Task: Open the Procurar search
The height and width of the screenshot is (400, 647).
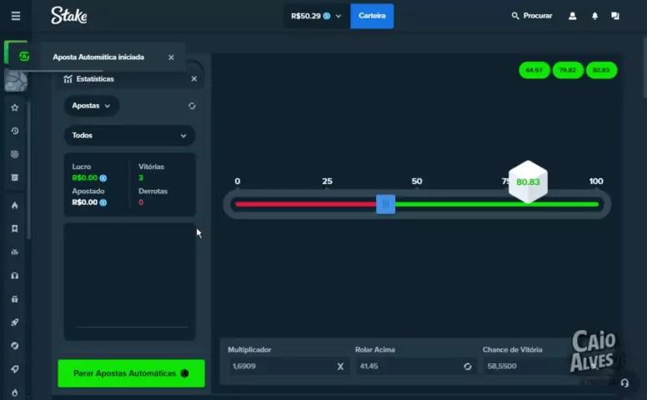Action: click(532, 16)
